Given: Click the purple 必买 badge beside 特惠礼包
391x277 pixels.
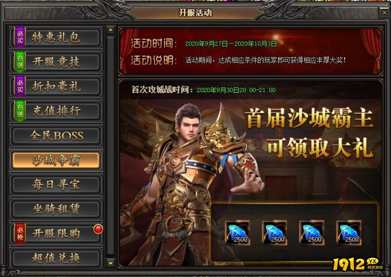Looking at the screenshot, I should (20, 37).
